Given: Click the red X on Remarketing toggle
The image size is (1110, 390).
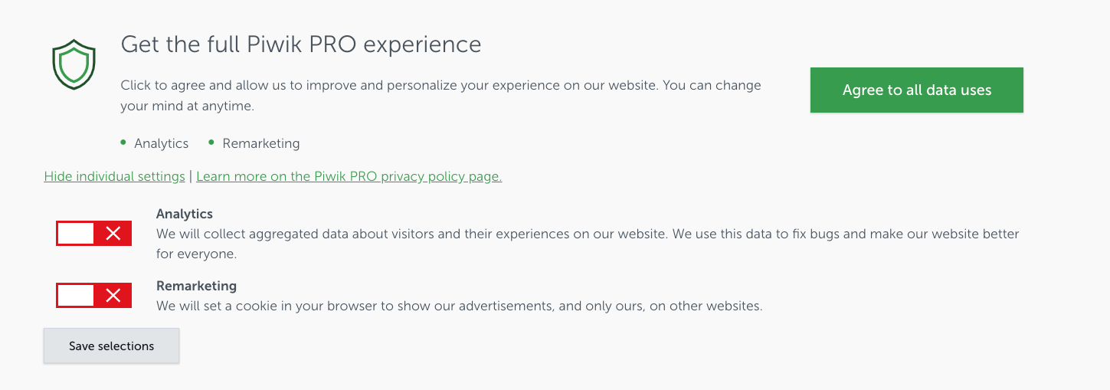Looking at the screenshot, I should pos(113,296).
